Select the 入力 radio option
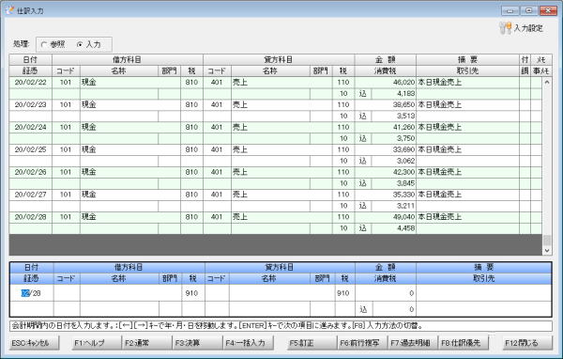 [x=89, y=44]
